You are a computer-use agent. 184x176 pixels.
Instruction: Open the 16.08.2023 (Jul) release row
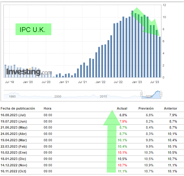pos(14,115)
